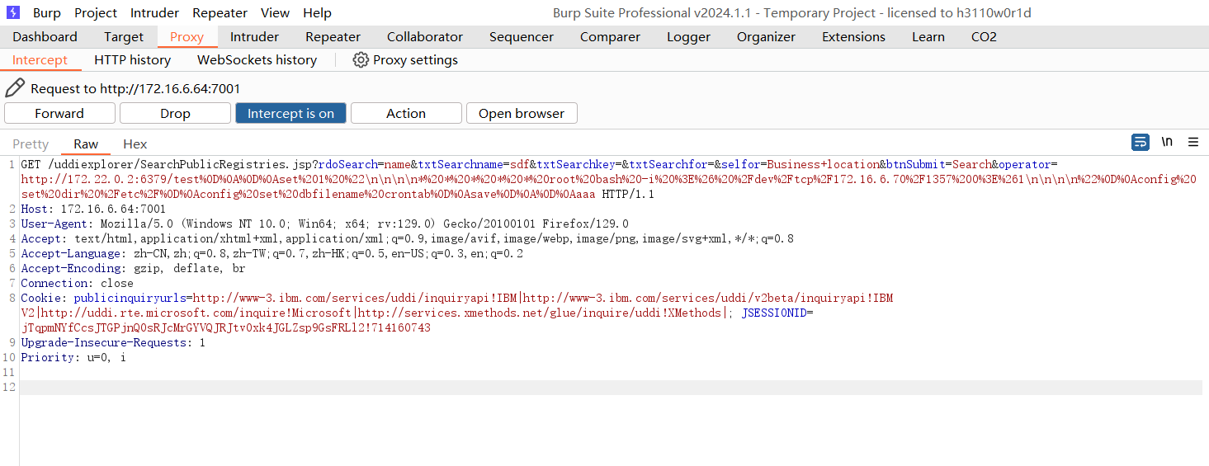Open the Action dropdown button
The height and width of the screenshot is (466, 1209).
pos(406,114)
